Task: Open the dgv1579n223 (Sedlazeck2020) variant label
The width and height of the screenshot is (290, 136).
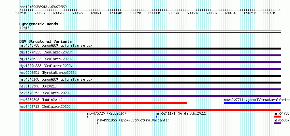Action: pos(46,66)
